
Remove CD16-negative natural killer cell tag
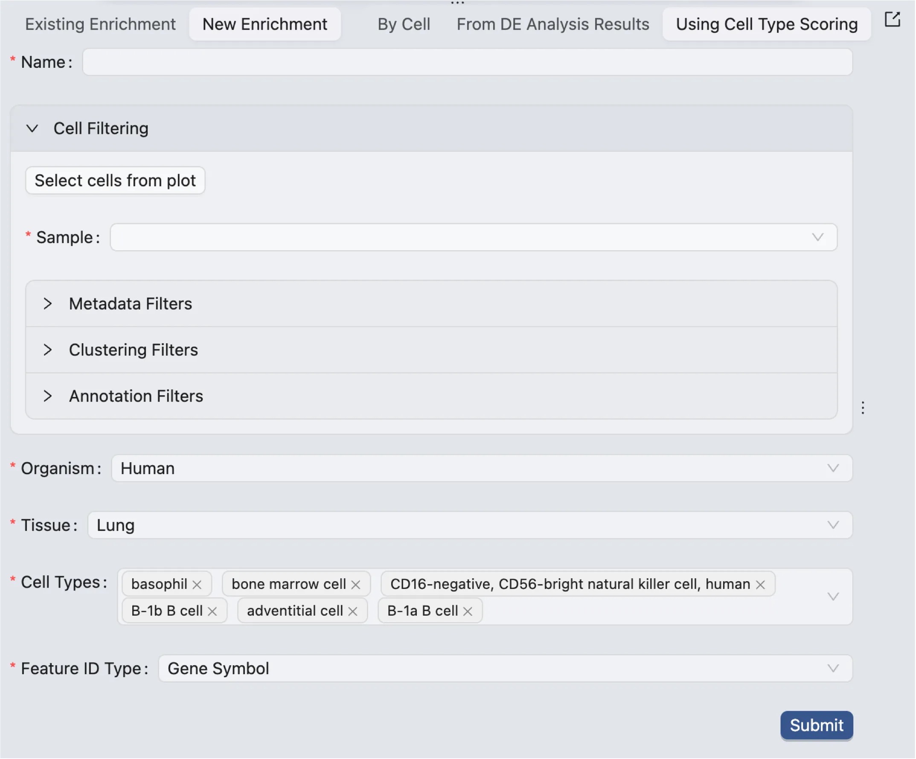[x=760, y=585]
